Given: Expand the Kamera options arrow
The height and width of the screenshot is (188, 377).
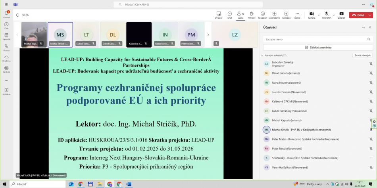Looking at the screenshot, I should pyautogui.click(x=319, y=15).
